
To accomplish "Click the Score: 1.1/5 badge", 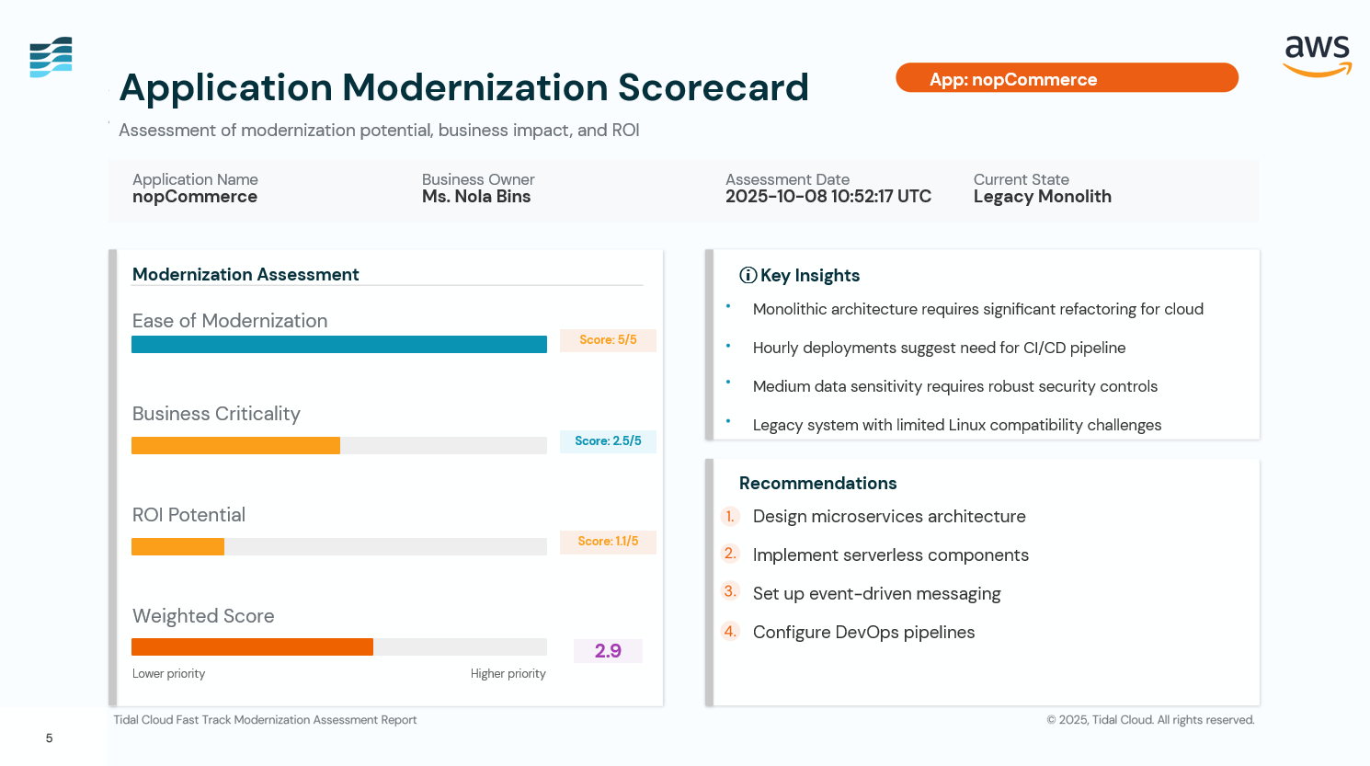I will (x=608, y=542).
